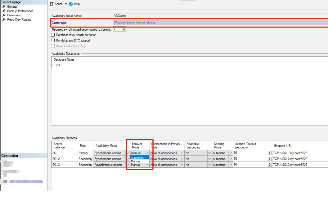Click the Database Name column header
This screenshot has height=202, width=328.
190,59
